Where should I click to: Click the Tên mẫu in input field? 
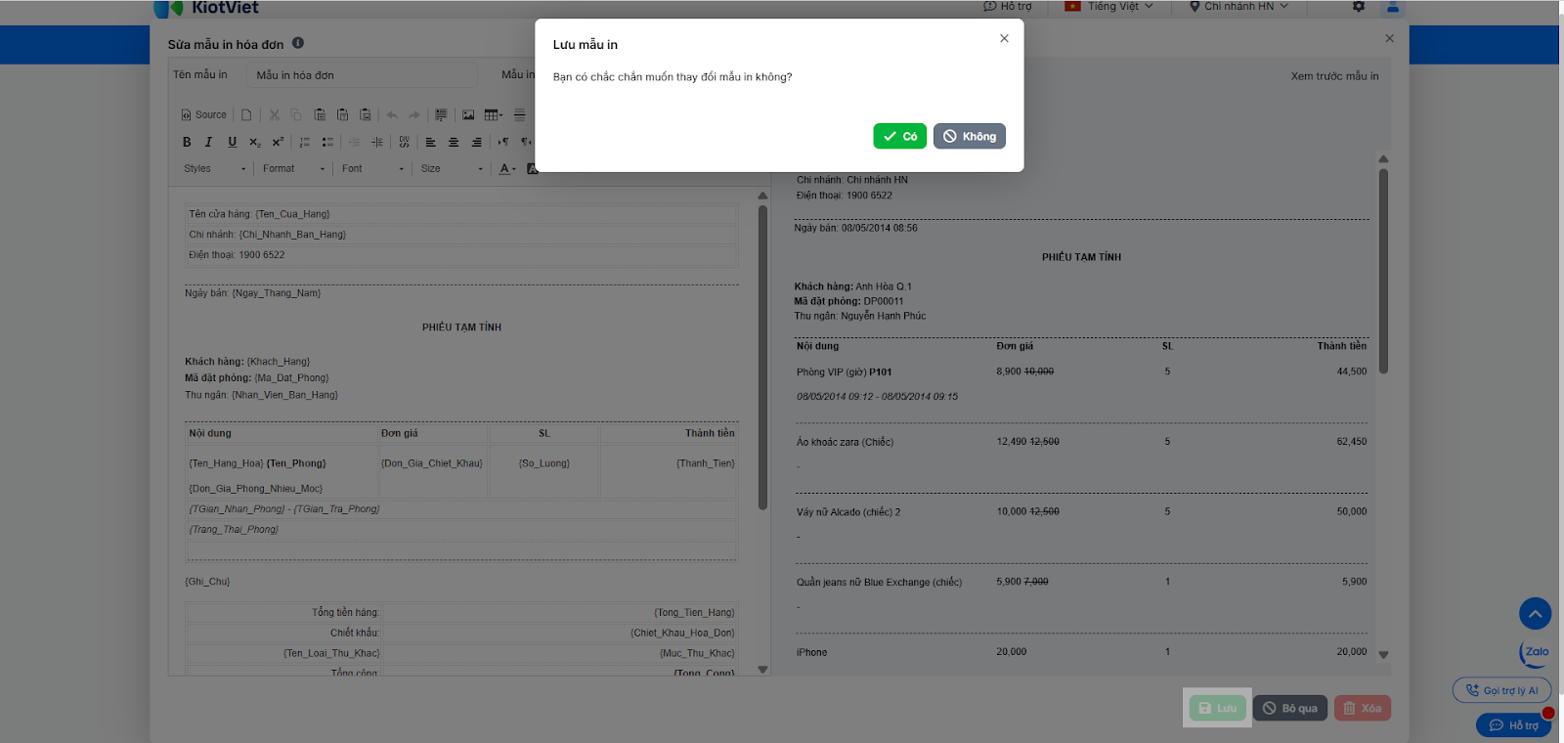361,75
